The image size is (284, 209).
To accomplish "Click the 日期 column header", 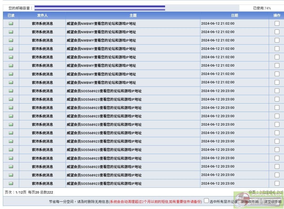I will (235, 15).
